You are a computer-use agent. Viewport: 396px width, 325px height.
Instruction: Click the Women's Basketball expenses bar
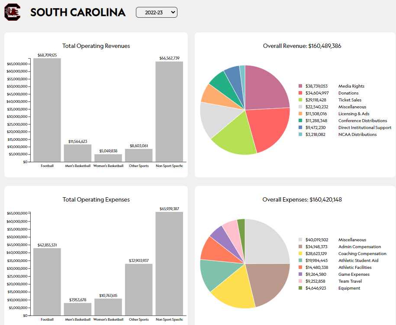pyautogui.click(x=108, y=307)
